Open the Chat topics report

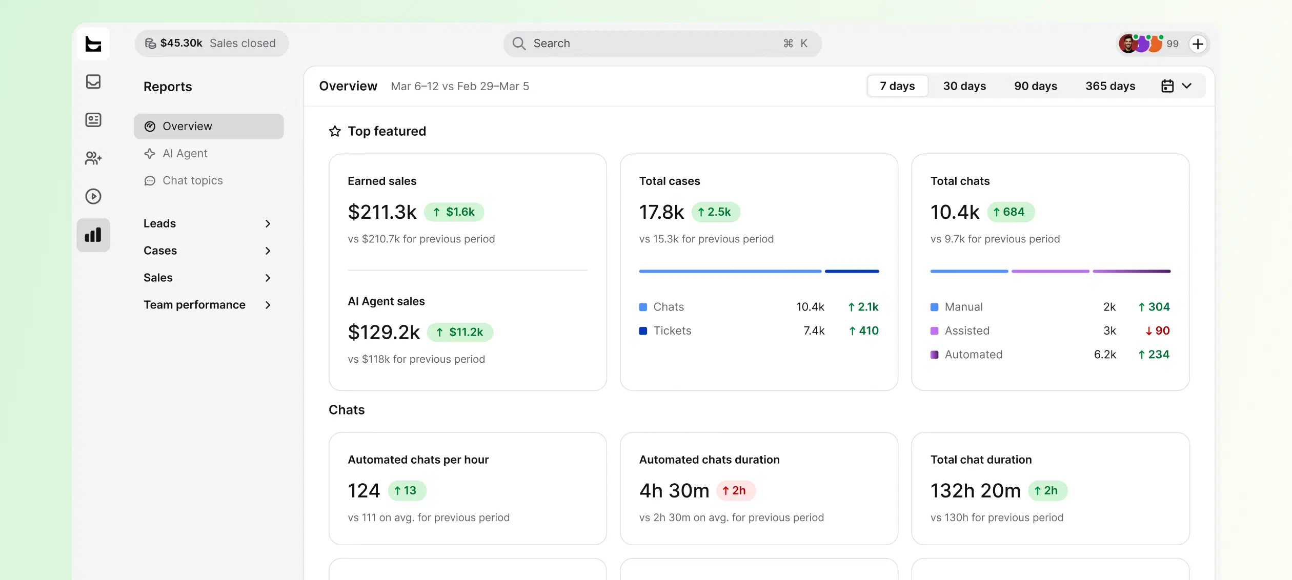(x=209, y=181)
